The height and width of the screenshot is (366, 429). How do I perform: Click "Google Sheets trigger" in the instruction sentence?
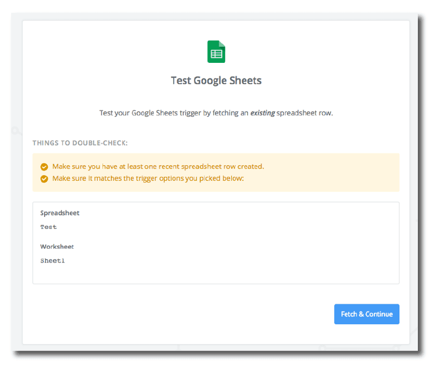click(x=166, y=113)
